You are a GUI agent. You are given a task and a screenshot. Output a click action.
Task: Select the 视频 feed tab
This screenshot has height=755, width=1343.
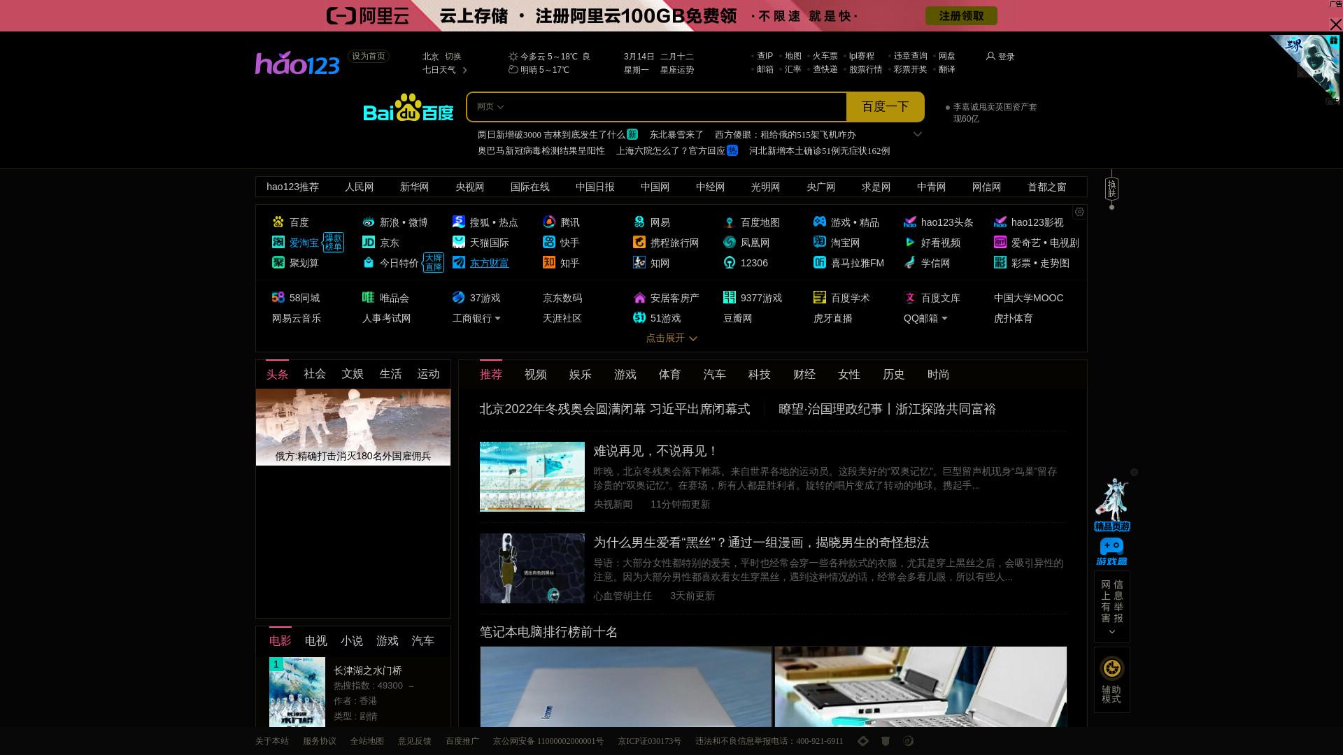click(536, 375)
